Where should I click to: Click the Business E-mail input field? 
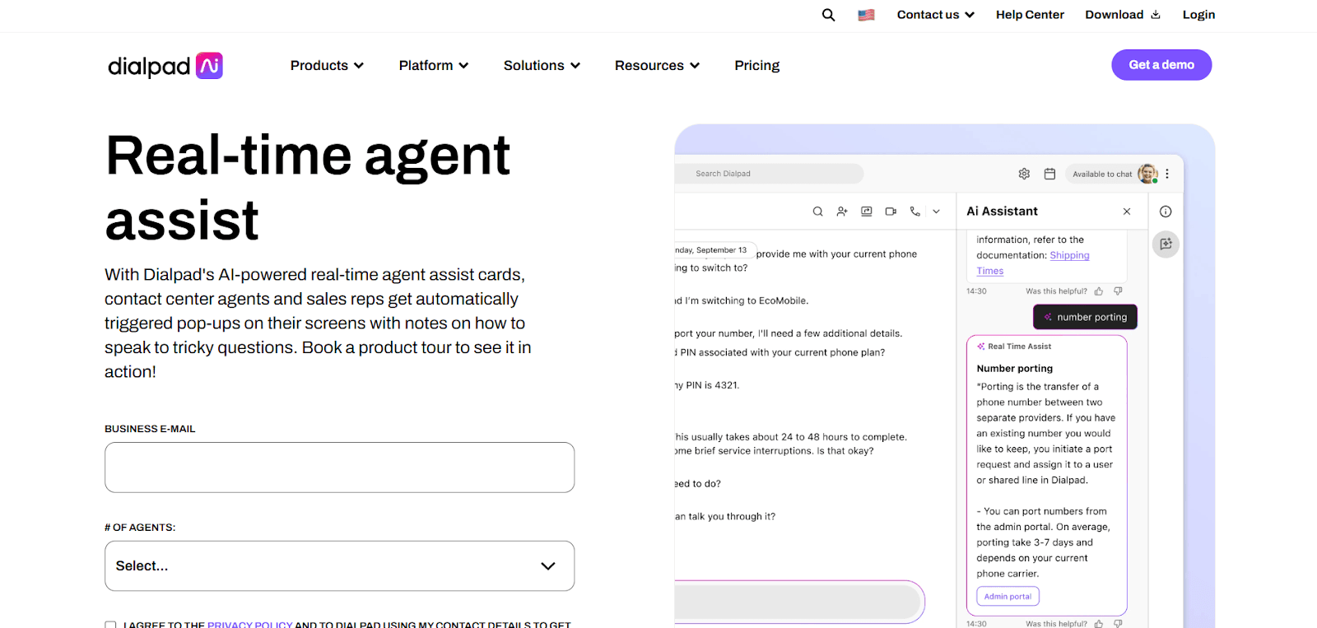point(339,468)
